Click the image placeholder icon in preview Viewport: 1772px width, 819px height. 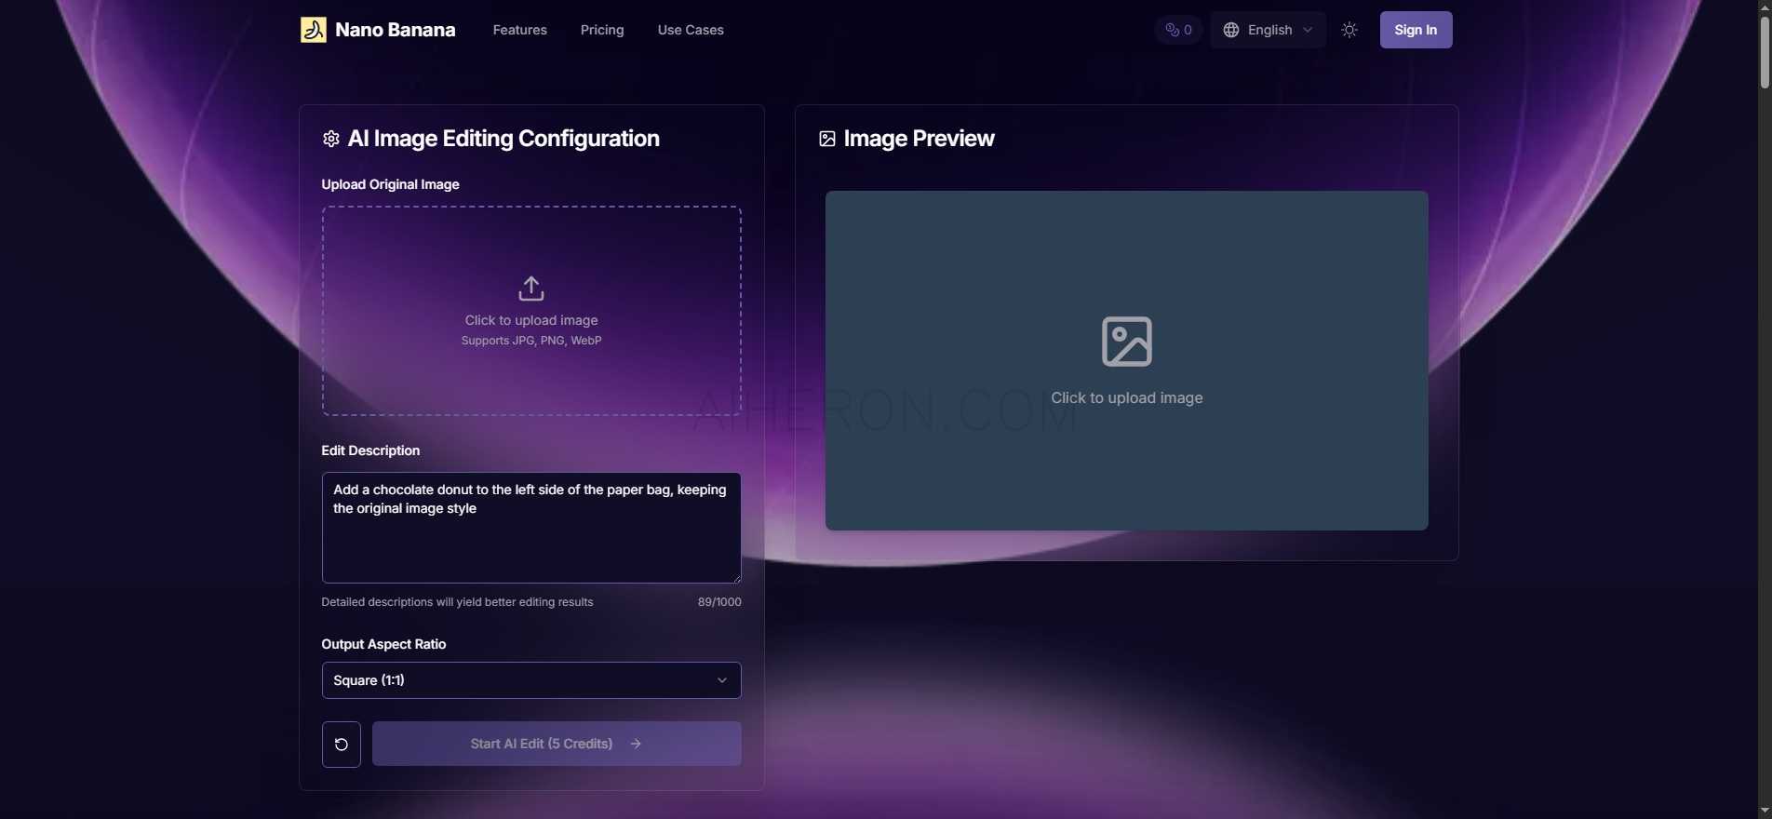coord(1127,341)
